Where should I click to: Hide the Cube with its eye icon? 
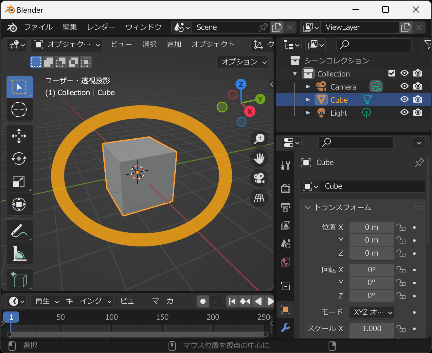(x=405, y=99)
